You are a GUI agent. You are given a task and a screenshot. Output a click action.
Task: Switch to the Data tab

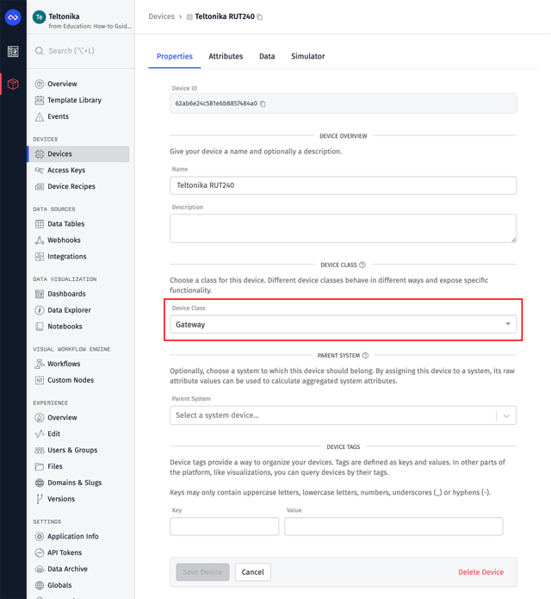click(267, 56)
